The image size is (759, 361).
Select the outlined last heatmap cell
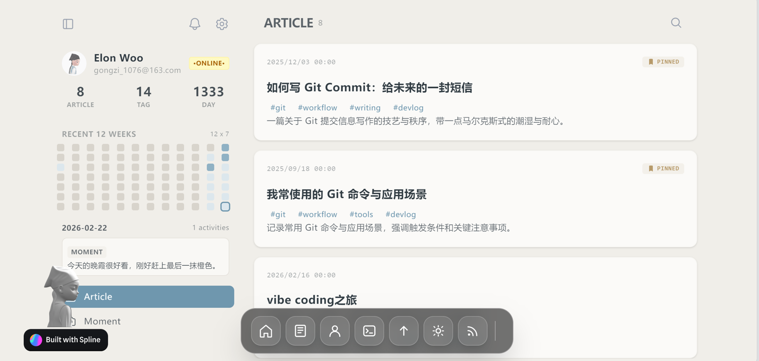225,207
